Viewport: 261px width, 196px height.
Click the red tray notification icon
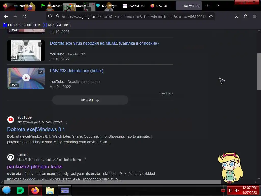(223, 190)
